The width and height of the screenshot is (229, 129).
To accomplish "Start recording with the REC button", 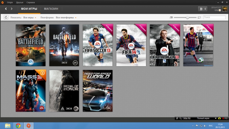I will point(225,118).
